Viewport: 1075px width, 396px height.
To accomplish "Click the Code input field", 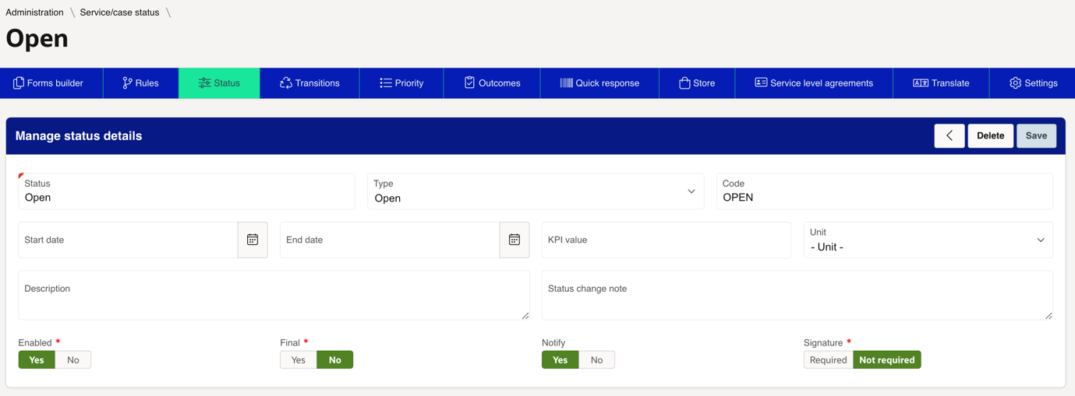I will pos(885,191).
